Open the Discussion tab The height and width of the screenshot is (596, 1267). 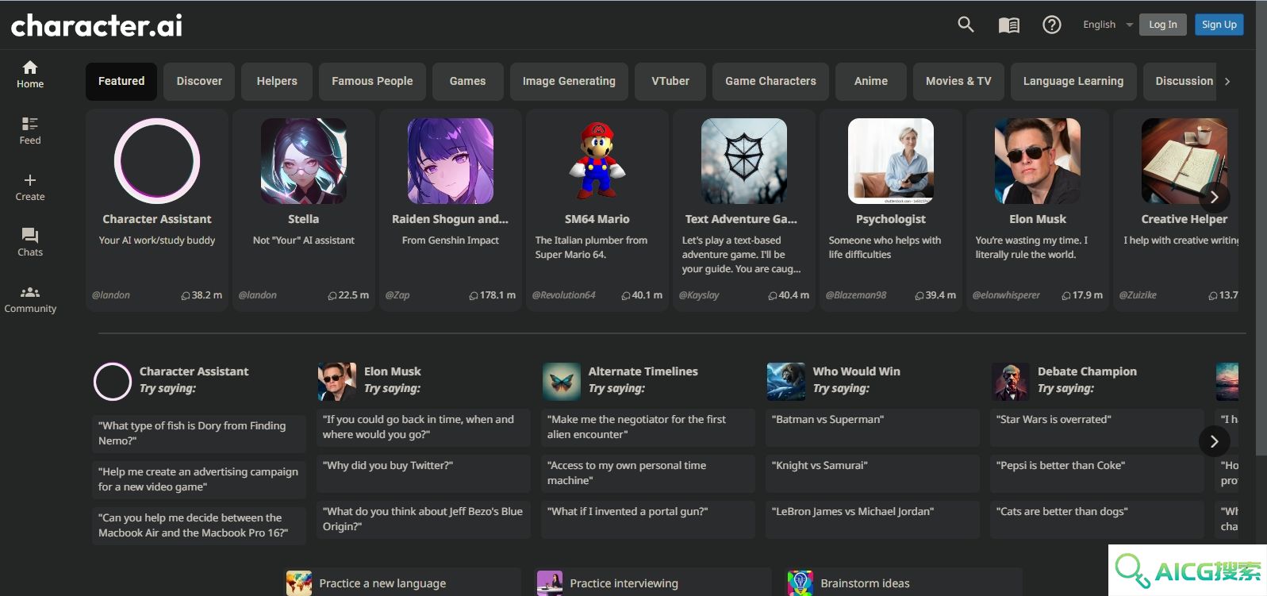(1180, 81)
